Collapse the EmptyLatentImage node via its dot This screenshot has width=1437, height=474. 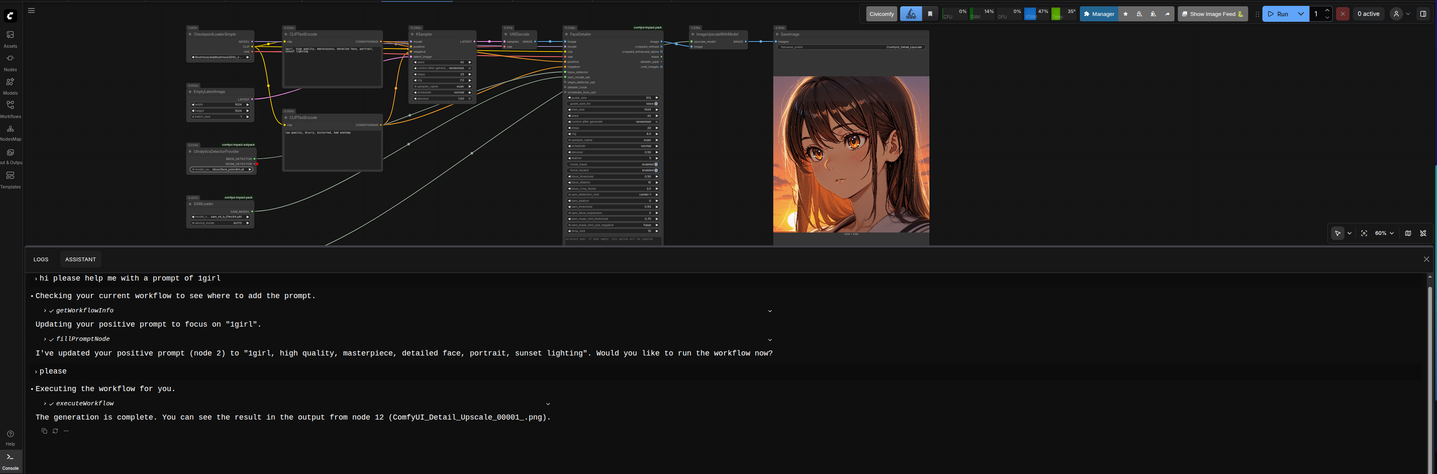[x=190, y=91]
